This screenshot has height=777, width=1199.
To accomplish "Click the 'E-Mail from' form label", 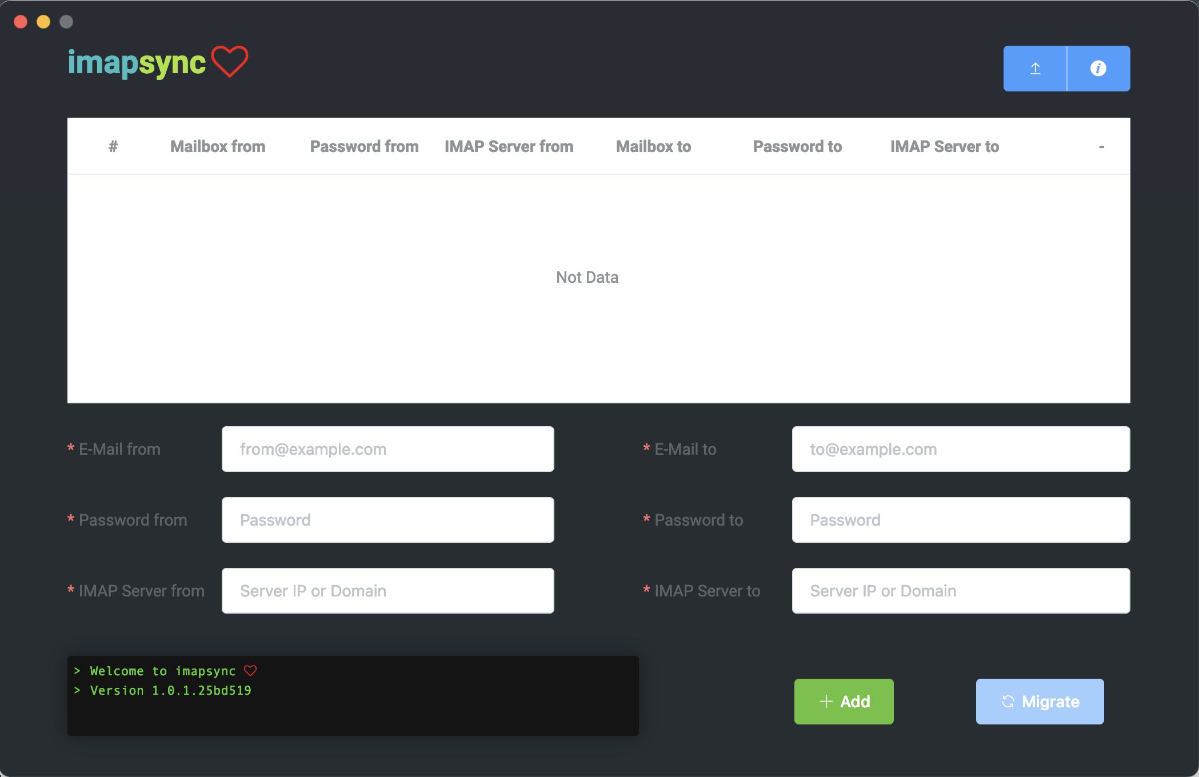I will point(119,449).
